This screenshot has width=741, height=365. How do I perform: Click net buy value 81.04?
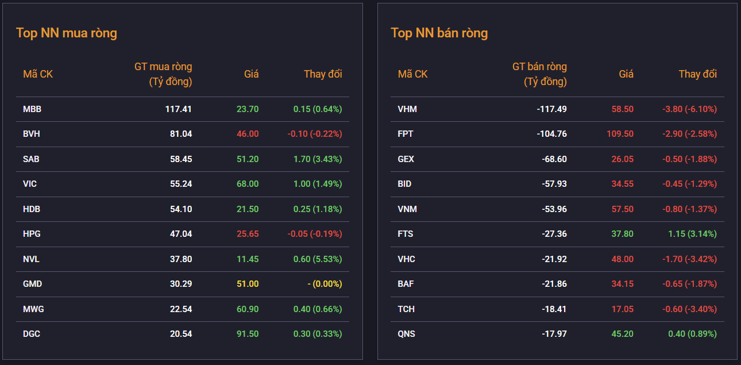[181, 134]
